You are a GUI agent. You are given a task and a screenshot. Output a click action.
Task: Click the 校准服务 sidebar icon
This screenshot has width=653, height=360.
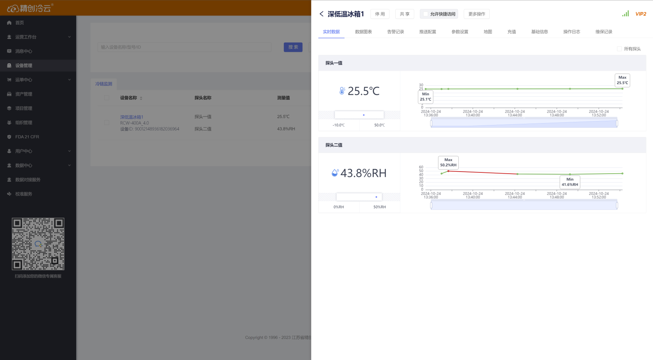pyautogui.click(x=9, y=194)
